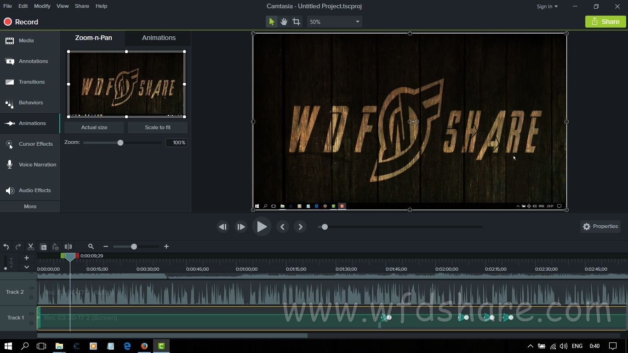Viewport: 628px width, 353px height.
Task: Copy selection in timeline toolbar
Action: [x=43, y=247]
